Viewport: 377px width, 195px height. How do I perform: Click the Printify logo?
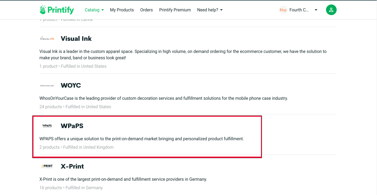(57, 10)
